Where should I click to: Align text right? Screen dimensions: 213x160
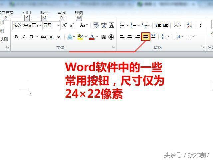pyautogui.click(x=137, y=37)
